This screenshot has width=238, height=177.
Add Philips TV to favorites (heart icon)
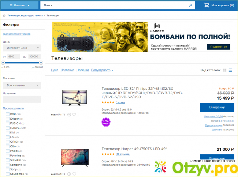pyautogui.click(x=74, y=115)
